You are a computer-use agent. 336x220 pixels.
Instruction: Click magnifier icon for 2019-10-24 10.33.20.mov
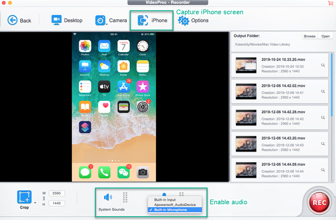323,65
